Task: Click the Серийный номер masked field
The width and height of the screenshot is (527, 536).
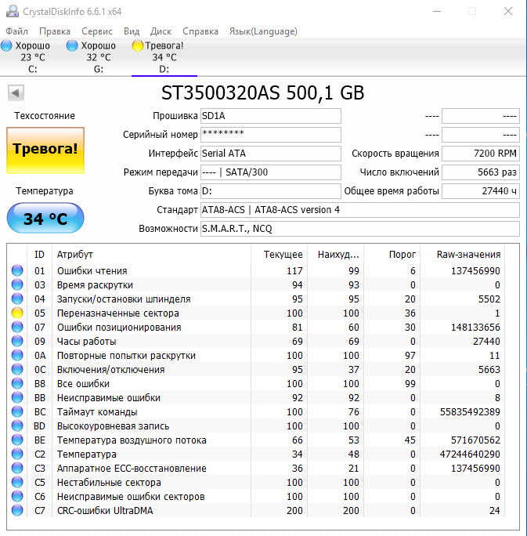Action: [270, 135]
